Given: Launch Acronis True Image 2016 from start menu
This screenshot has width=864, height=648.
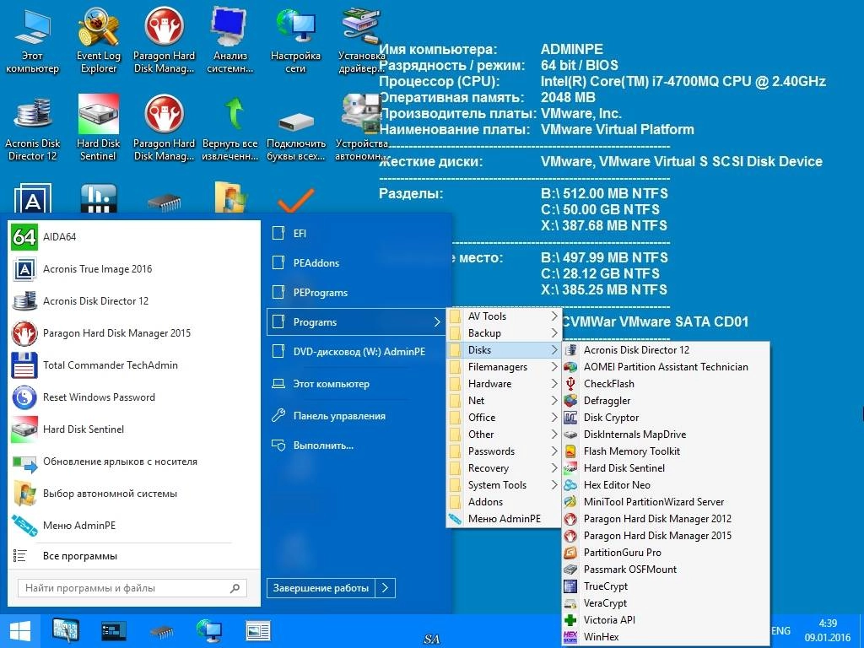Looking at the screenshot, I should click(134, 269).
